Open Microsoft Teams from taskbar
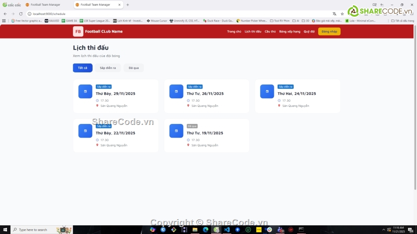 click(280, 230)
